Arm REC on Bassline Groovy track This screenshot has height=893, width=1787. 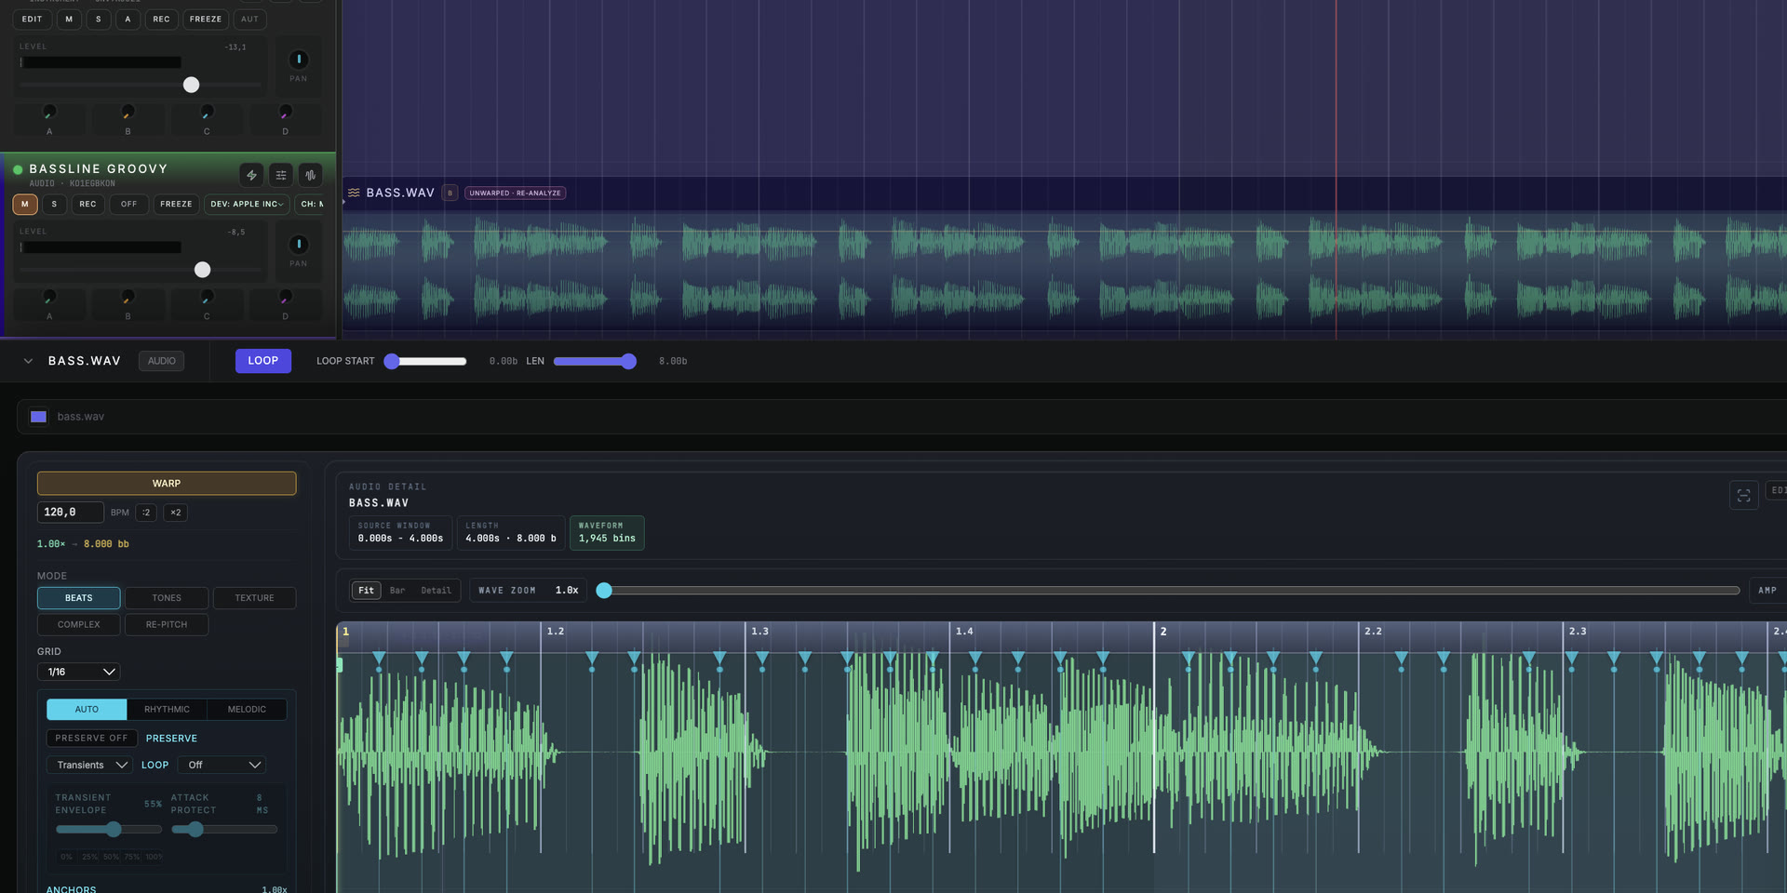click(x=87, y=204)
